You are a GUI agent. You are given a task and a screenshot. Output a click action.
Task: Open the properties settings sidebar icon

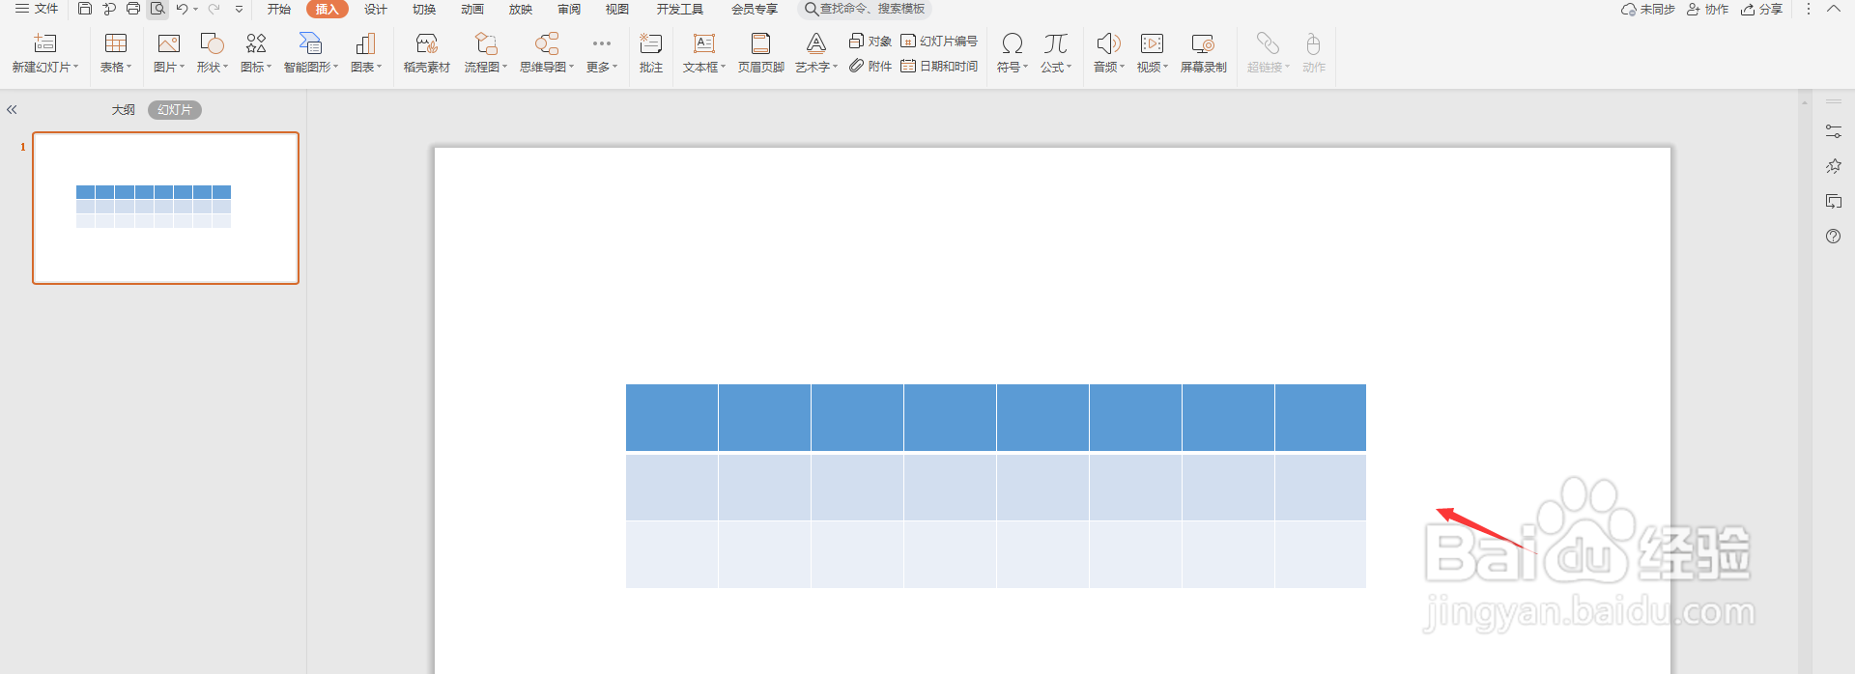pyautogui.click(x=1833, y=131)
